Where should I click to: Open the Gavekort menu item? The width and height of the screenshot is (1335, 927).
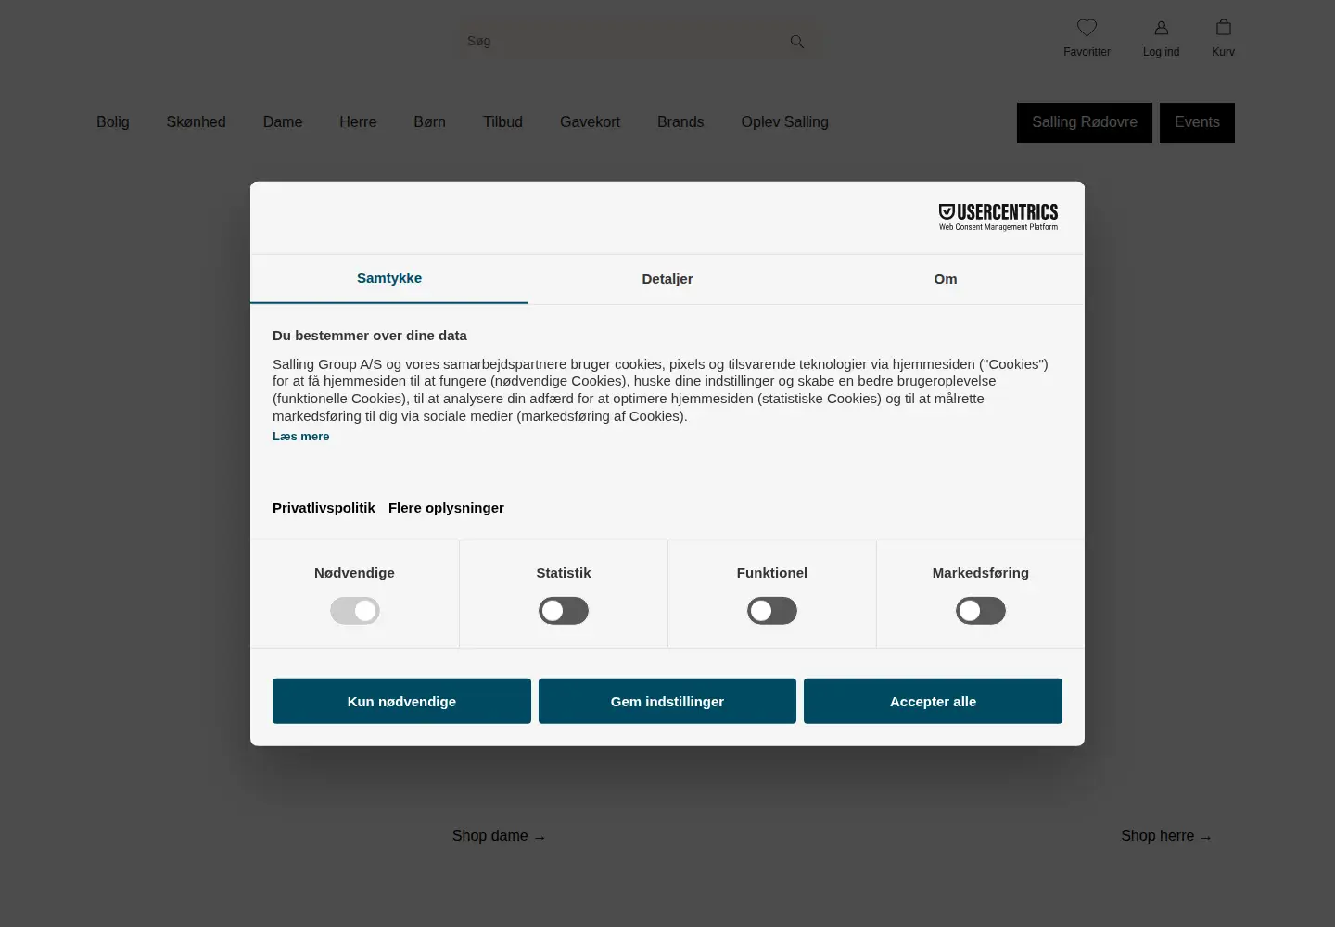point(590,122)
